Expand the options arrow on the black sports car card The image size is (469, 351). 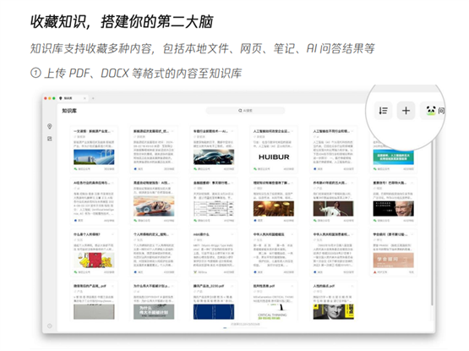[232, 131]
